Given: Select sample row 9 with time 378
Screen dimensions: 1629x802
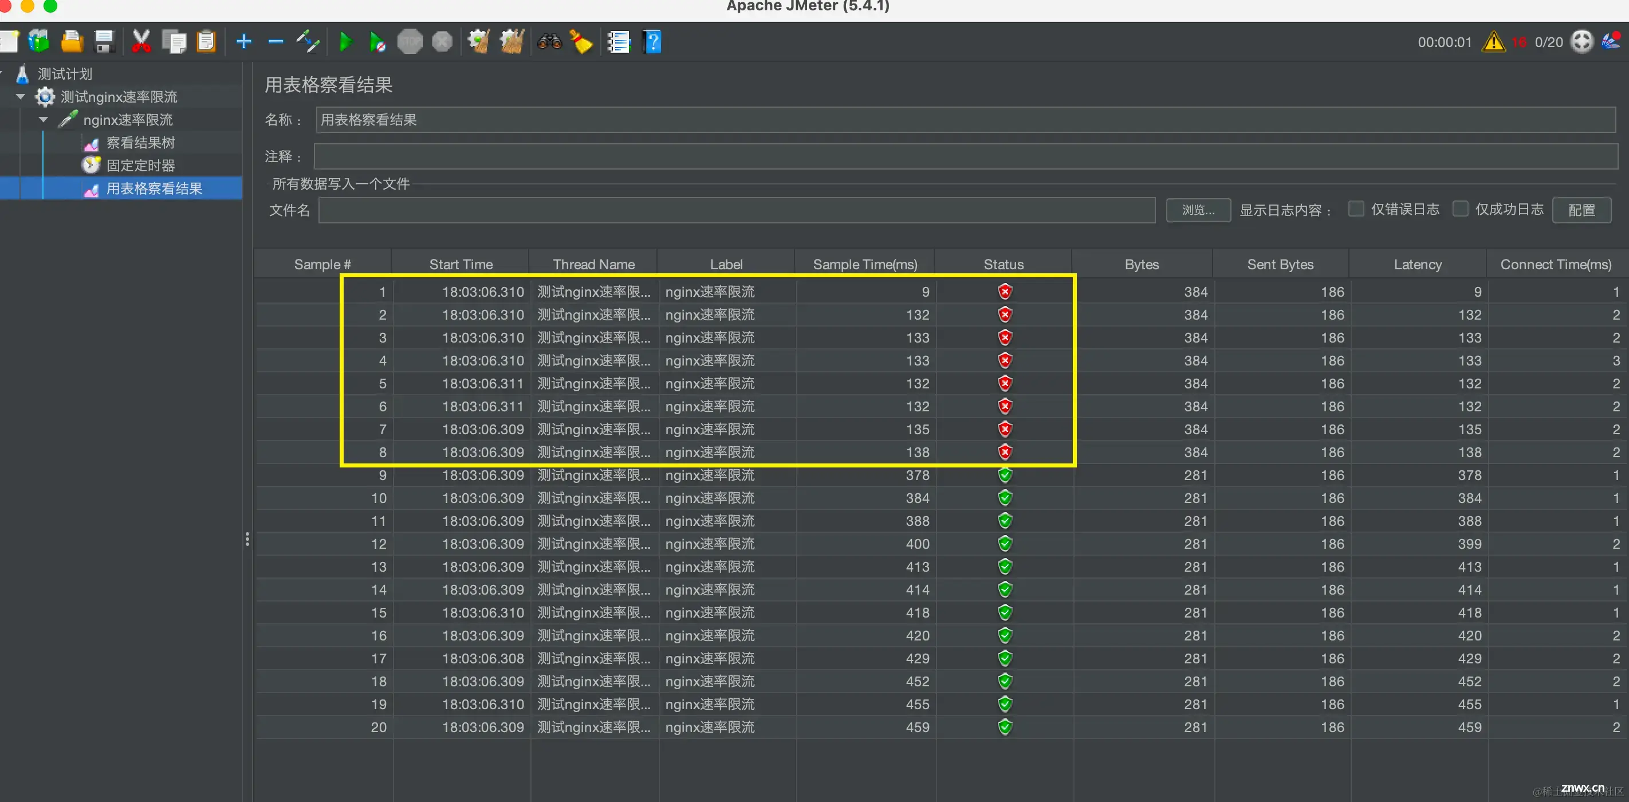Looking at the screenshot, I should (x=941, y=475).
